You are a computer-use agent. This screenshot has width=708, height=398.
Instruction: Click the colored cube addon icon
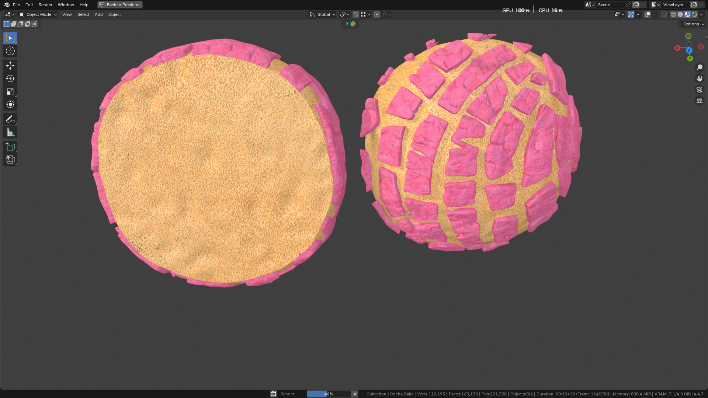[x=353, y=24]
